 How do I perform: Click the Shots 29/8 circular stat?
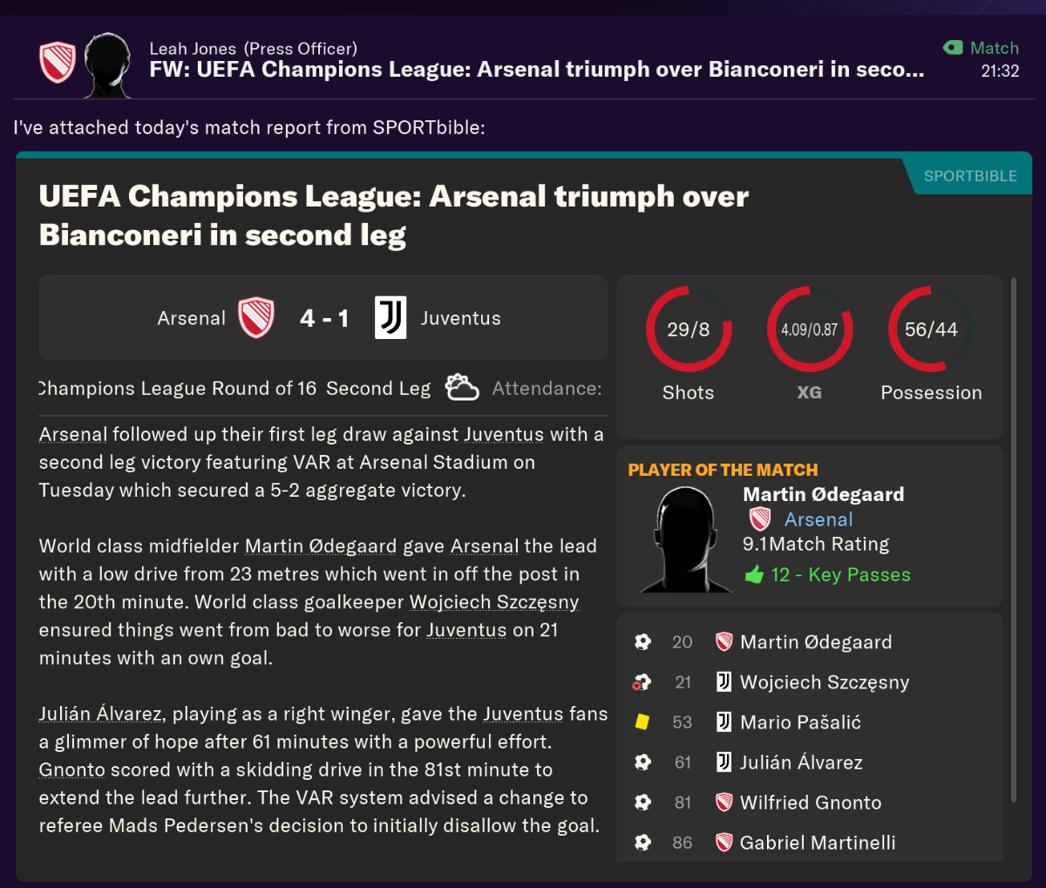(x=689, y=329)
